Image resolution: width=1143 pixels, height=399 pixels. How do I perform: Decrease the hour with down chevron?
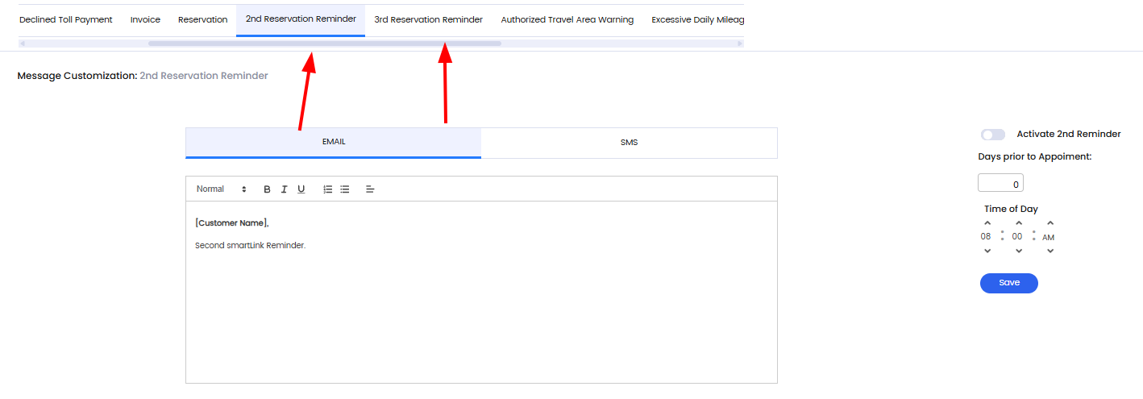[x=987, y=251]
